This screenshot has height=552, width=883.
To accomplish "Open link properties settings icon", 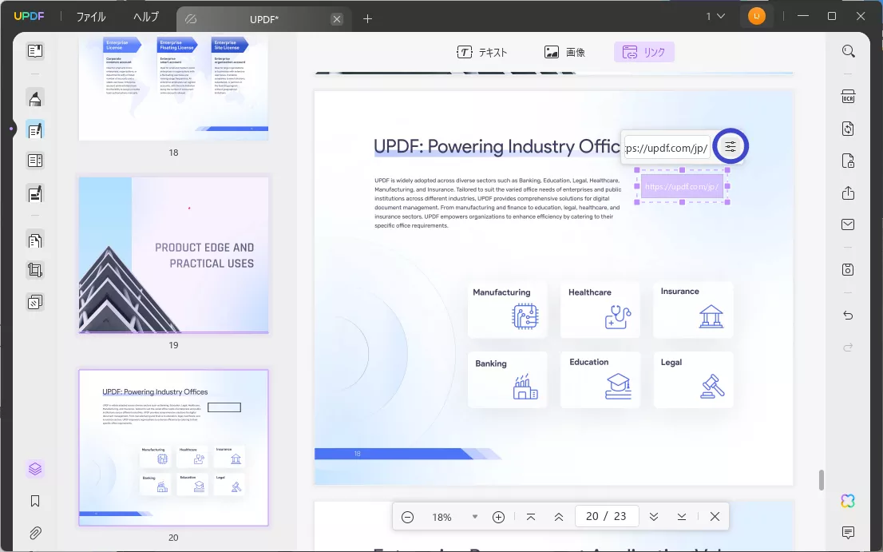I will (731, 147).
